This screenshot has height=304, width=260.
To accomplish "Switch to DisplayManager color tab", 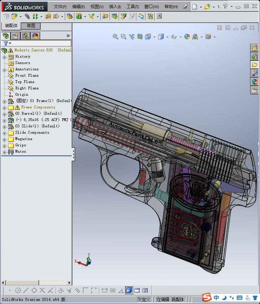I will tap(35, 36).
